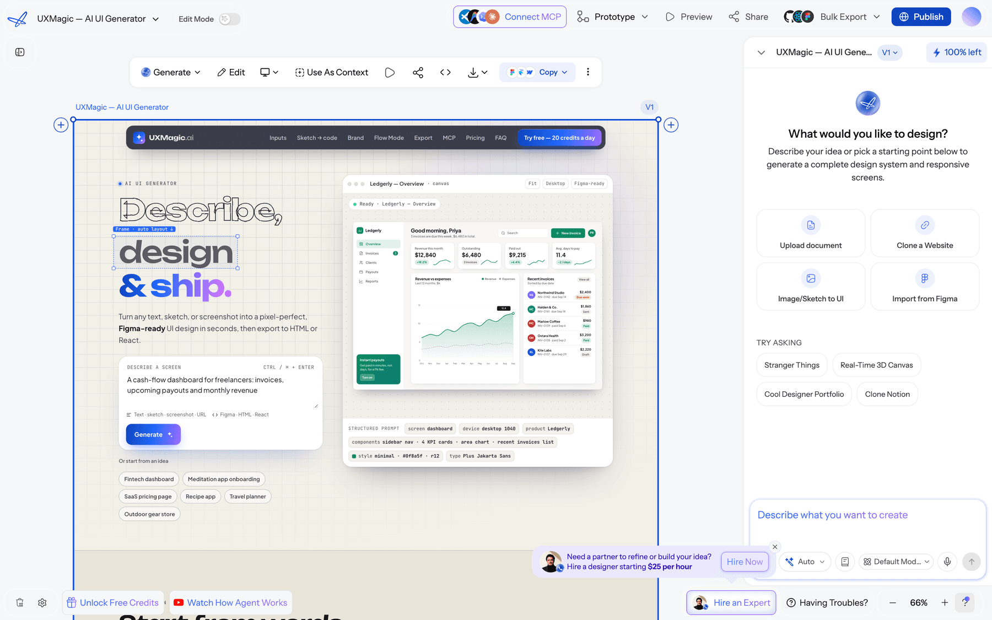Click Use As Context

331,72
